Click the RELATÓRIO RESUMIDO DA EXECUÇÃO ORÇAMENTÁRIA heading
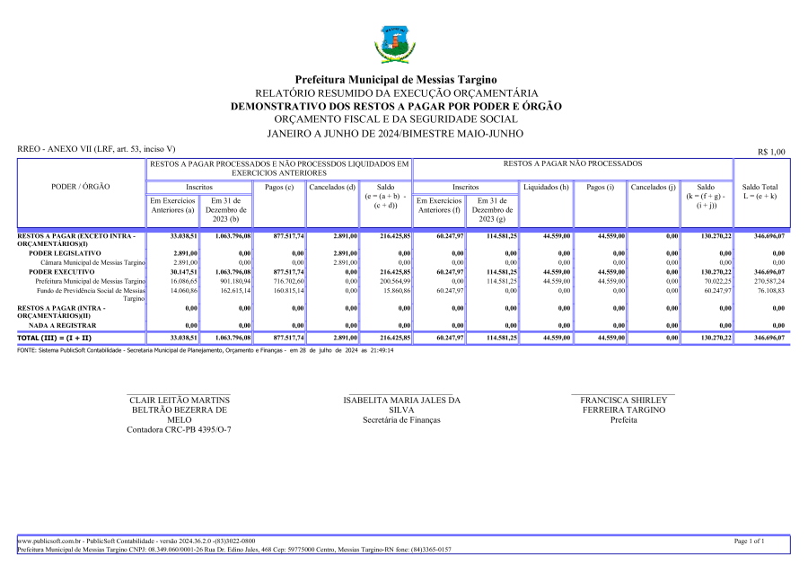The height and width of the screenshot is (572, 808). pos(396,93)
